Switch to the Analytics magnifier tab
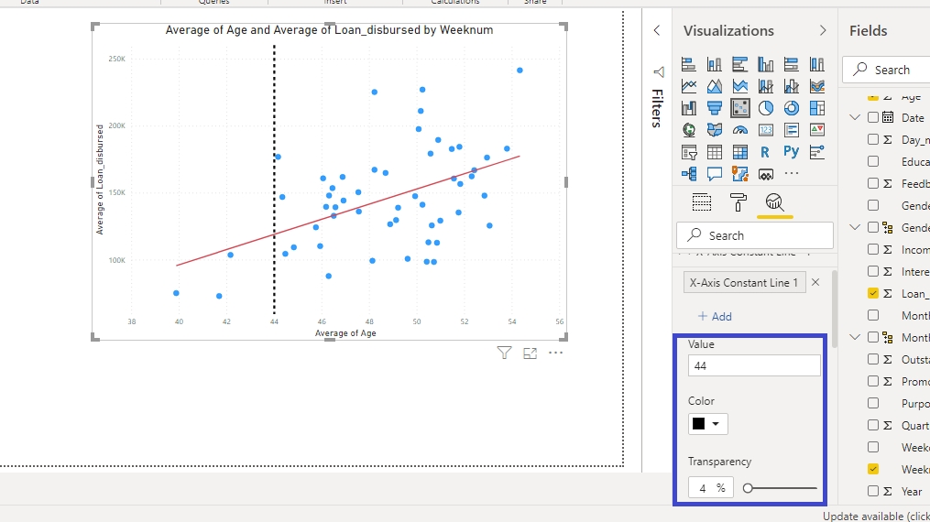This screenshot has width=930, height=522. (x=775, y=202)
